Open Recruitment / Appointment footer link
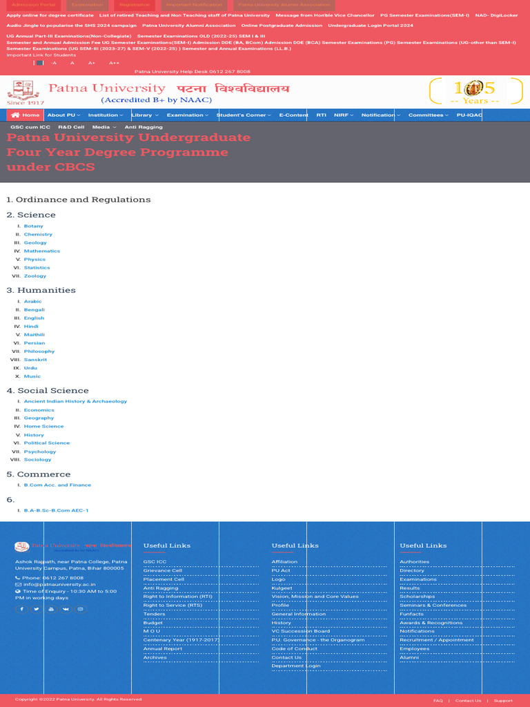The image size is (530, 707). (437, 640)
